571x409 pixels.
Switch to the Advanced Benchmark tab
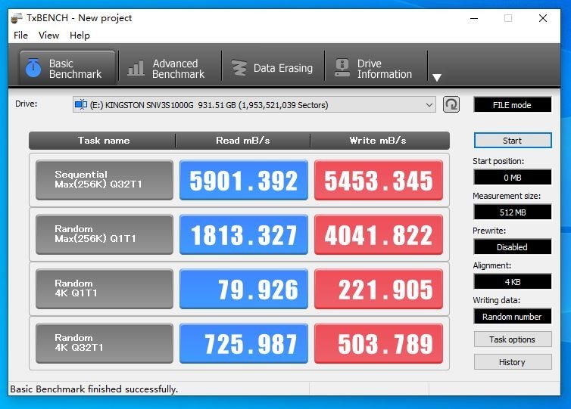(x=170, y=68)
